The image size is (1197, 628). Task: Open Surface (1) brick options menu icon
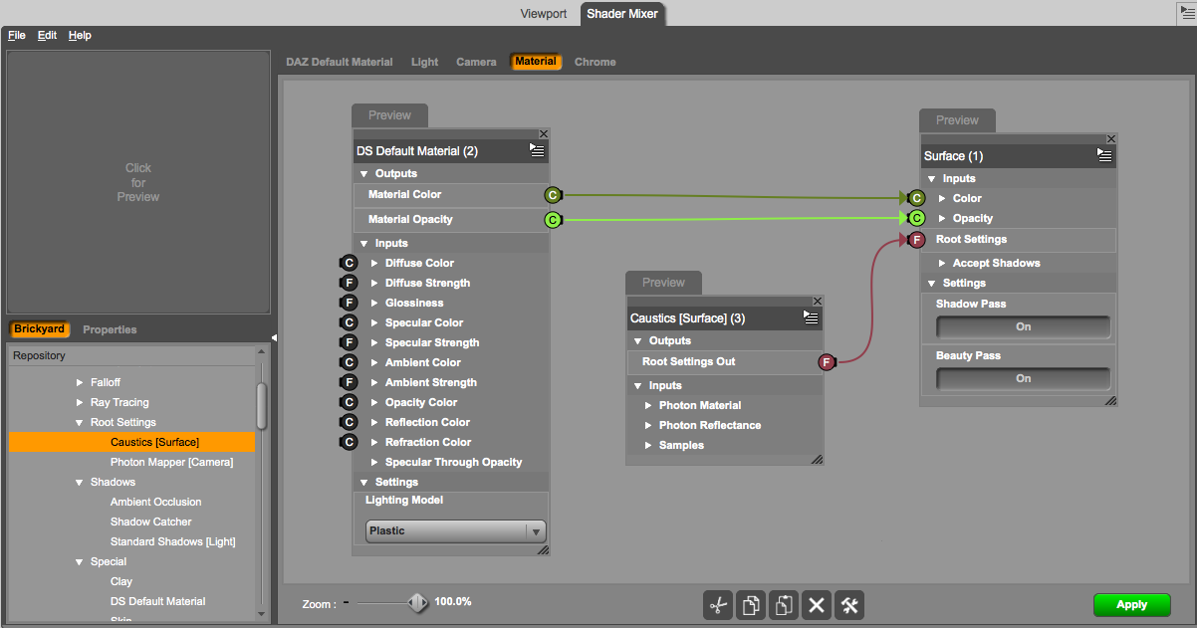coord(1104,154)
